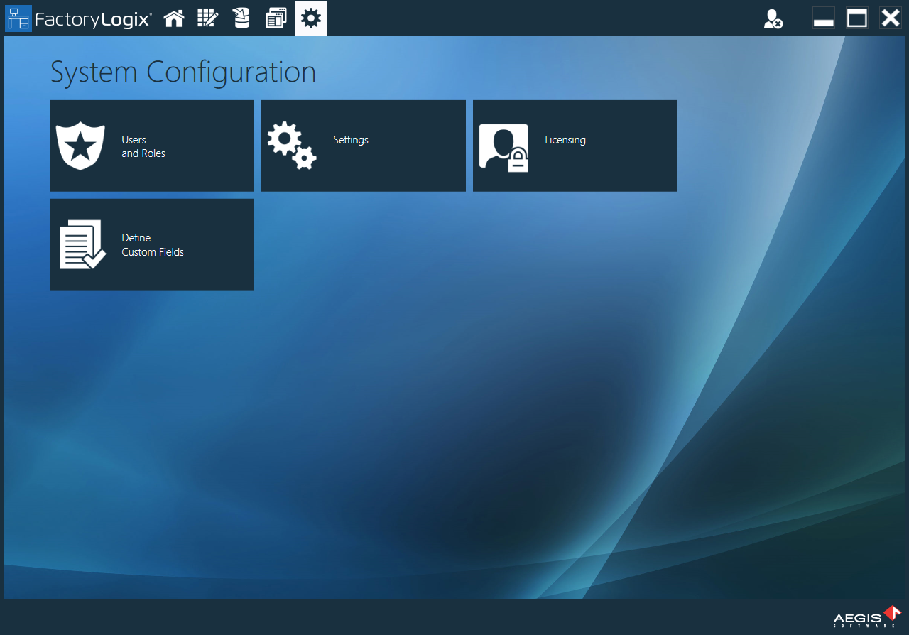Image resolution: width=909 pixels, height=635 pixels.
Task: Maximize the FactoryLogix window
Action: 857,18
